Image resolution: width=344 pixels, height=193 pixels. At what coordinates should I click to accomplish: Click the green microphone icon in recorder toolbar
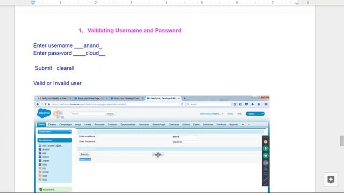click(x=266, y=149)
